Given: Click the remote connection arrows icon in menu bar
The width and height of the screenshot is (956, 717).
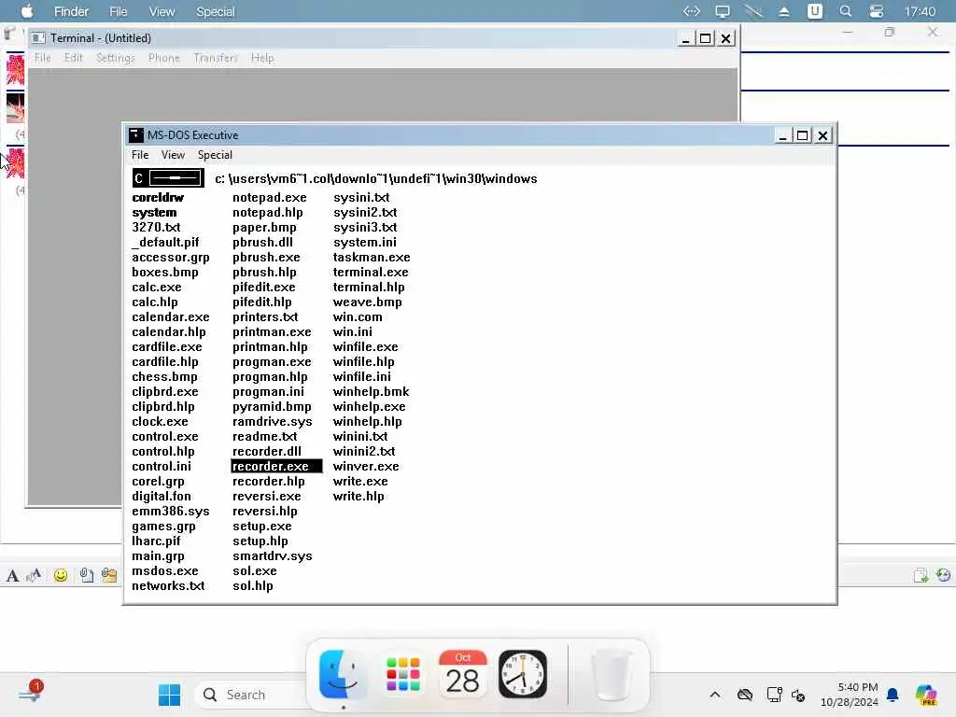Looking at the screenshot, I should click(x=692, y=11).
